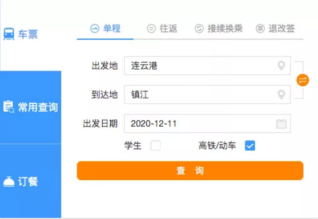This screenshot has width=318, height=219.
Task: Click the arrow circle icon beside 单程
Action: coord(95,29)
